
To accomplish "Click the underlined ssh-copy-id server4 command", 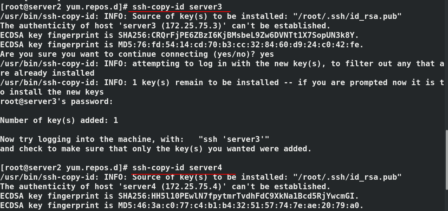I will pyautogui.click(x=177, y=167).
